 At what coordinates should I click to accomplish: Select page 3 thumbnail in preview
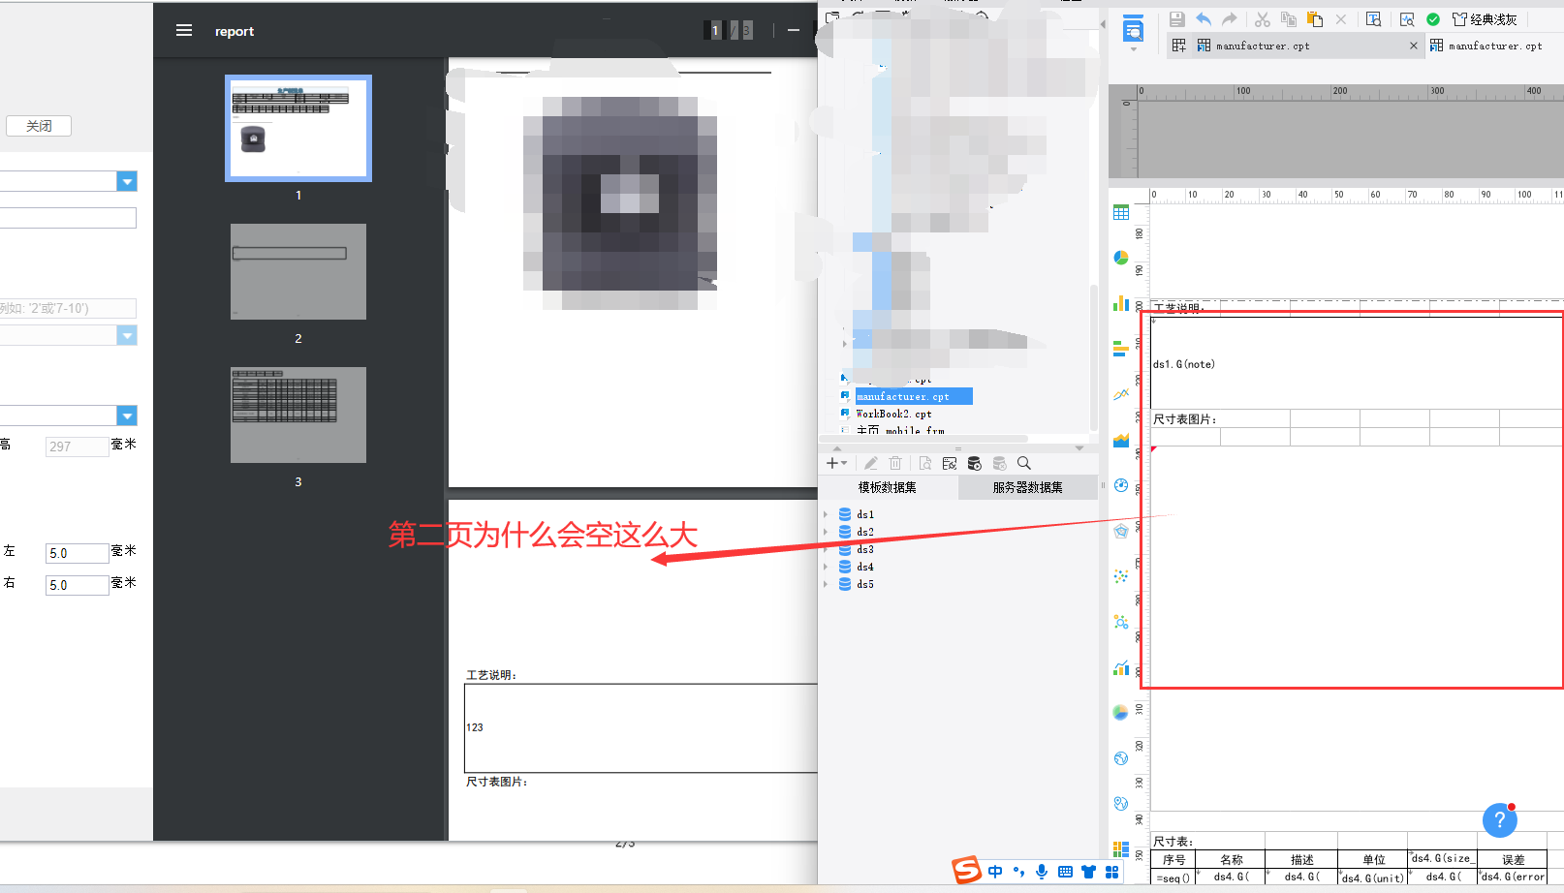point(298,415)
